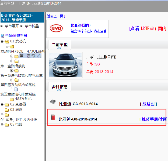This screenshot has width=168, height=161.
Task: Click 包含56个车型，点击查看 link
Action: (89, 31)
